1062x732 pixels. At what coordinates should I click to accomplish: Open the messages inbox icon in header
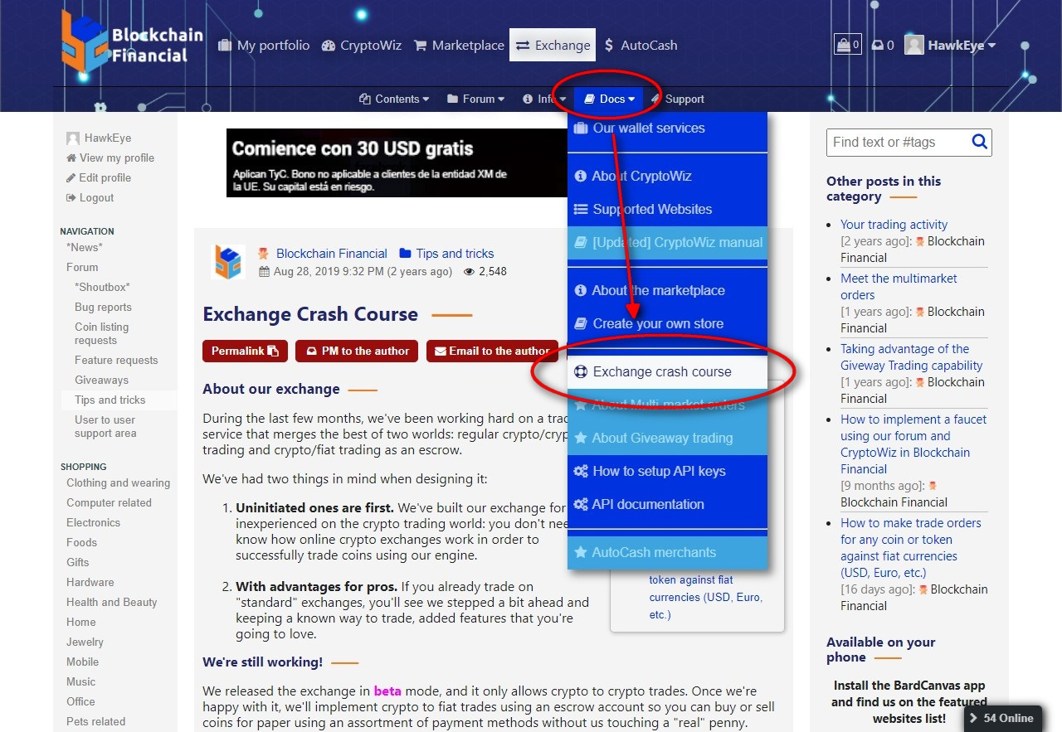click(883, 46)
